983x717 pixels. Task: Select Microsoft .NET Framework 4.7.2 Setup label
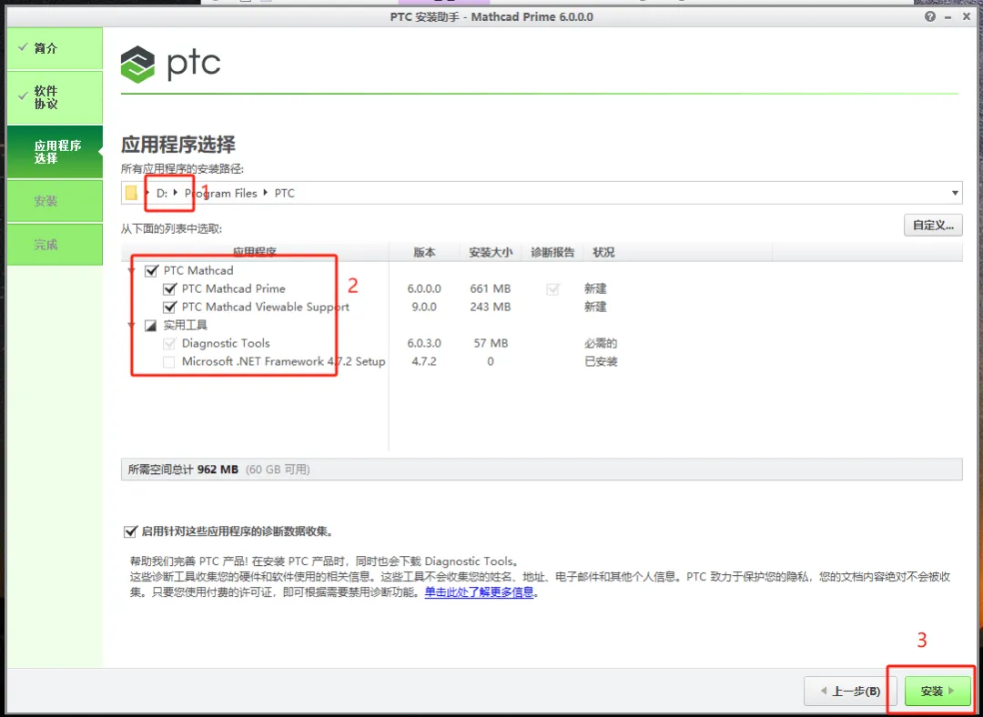coord(283,361)
